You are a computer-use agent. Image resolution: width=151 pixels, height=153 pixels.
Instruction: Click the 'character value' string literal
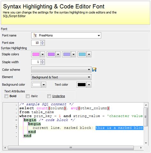coord(125,116)
